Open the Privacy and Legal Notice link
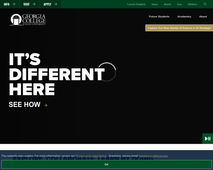This screenshot has width=213, height=170. (x=91, y=156)
